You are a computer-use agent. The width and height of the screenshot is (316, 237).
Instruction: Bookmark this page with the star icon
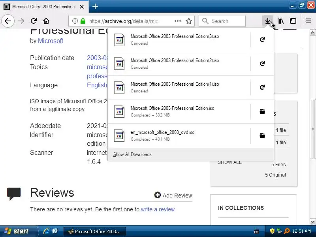point(189,21)
